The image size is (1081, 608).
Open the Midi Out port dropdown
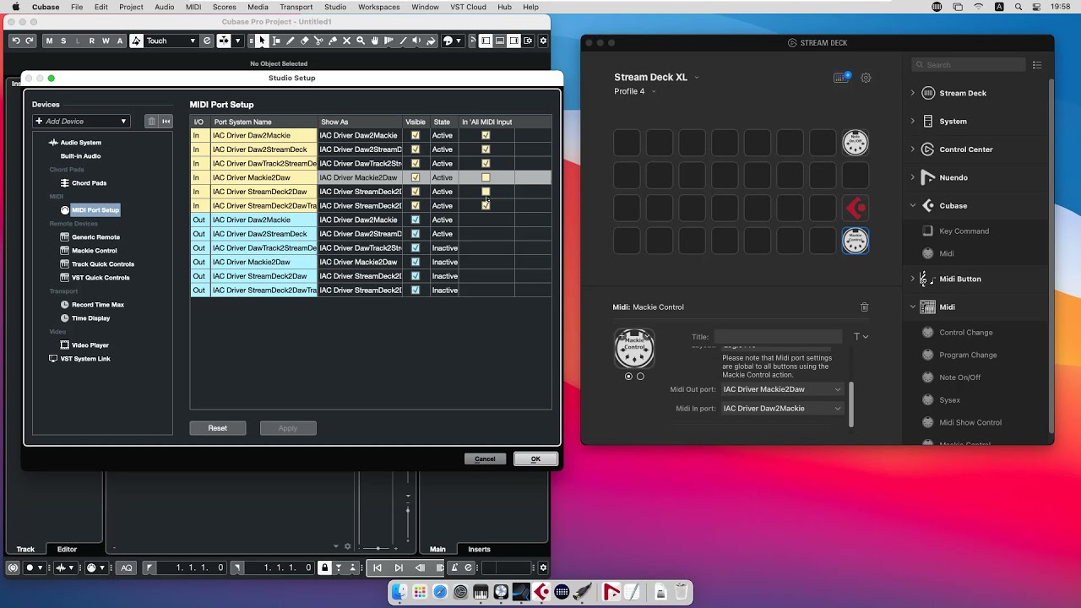pyautogui.click(x=782, y=389)
